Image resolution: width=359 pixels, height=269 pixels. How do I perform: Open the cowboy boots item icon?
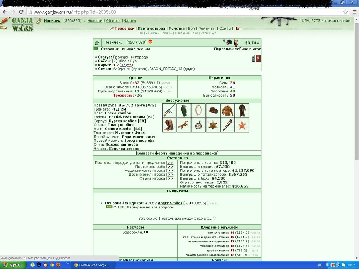[x=169, y=125]
